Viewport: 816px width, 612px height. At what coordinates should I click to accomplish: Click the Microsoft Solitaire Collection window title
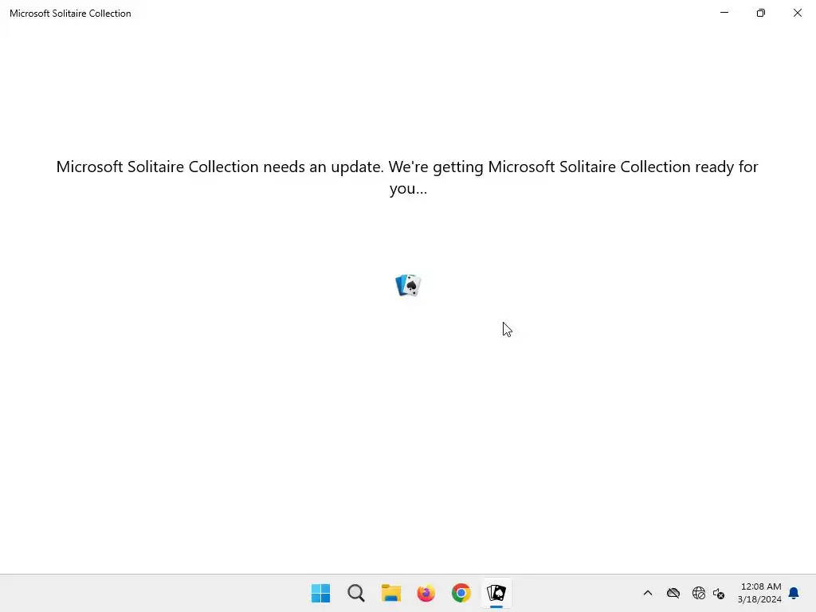70,14
